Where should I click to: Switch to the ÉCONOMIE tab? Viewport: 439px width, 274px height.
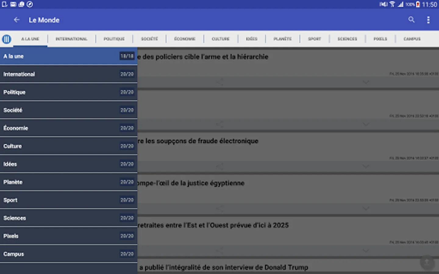[x=185, y=39]
